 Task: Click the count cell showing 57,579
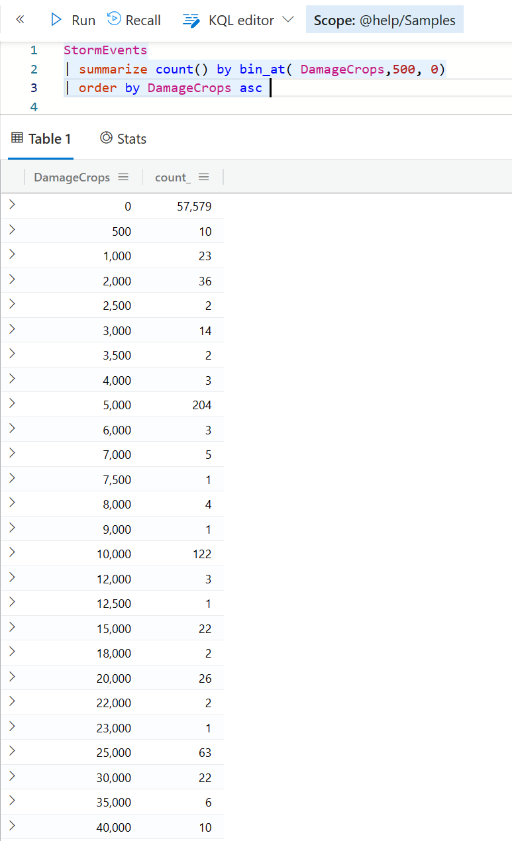194,207
